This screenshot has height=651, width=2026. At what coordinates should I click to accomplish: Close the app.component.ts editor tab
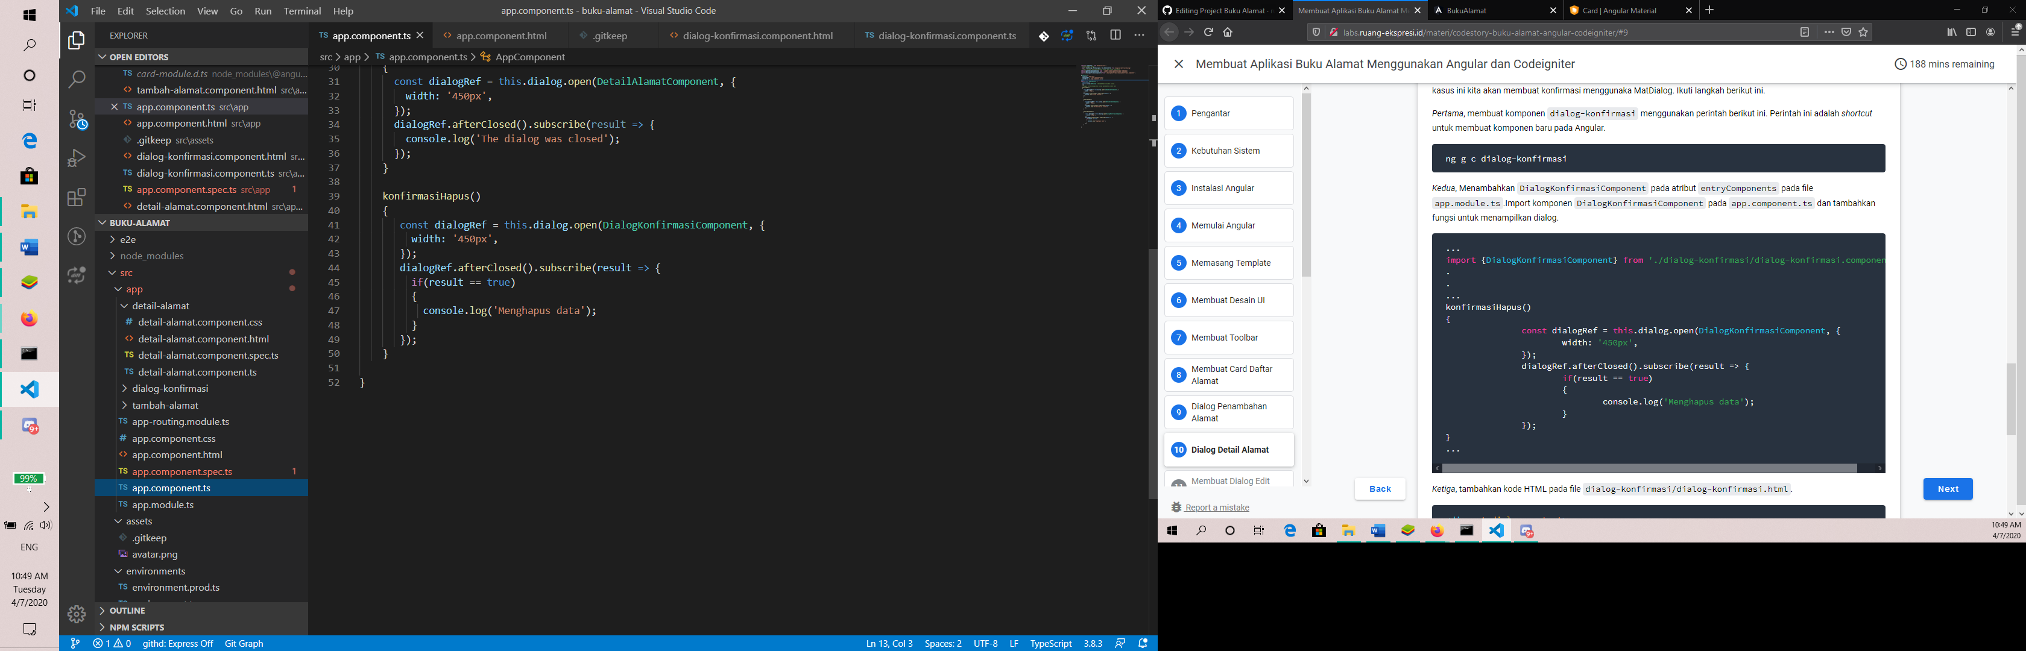(x=420, y=36)
